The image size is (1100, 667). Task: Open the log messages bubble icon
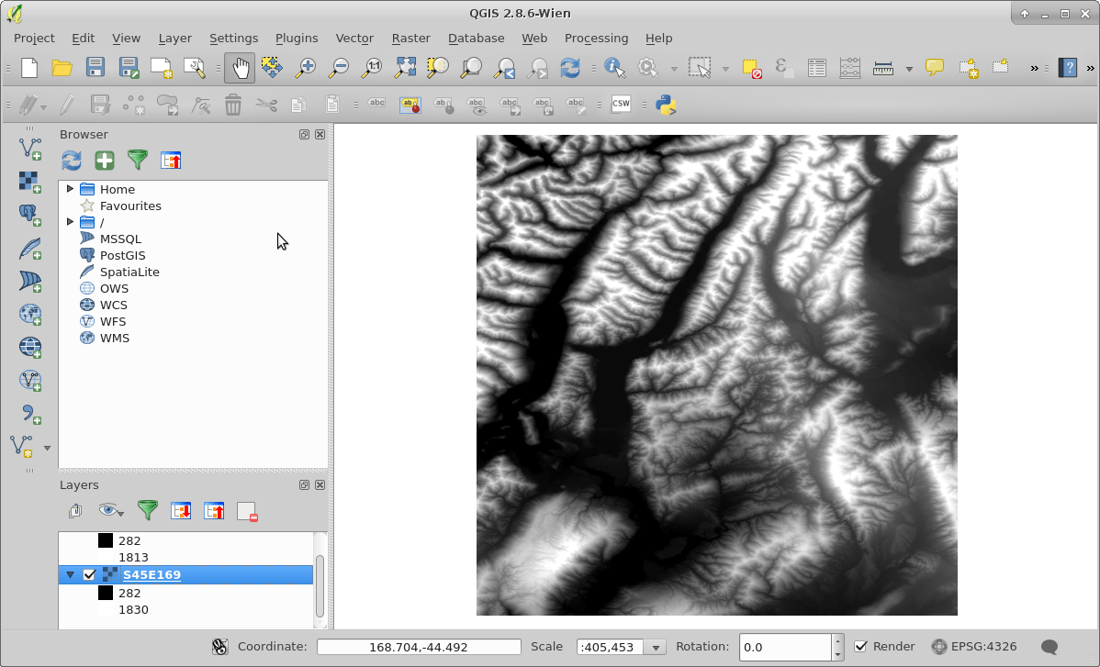[1049, 647]
